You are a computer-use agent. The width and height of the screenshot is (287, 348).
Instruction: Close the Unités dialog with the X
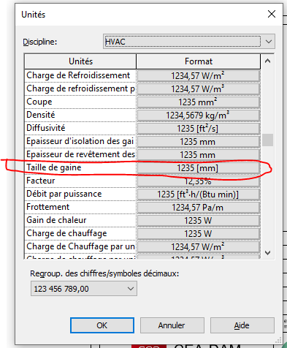pyautogui.click(x=272, y=14)
